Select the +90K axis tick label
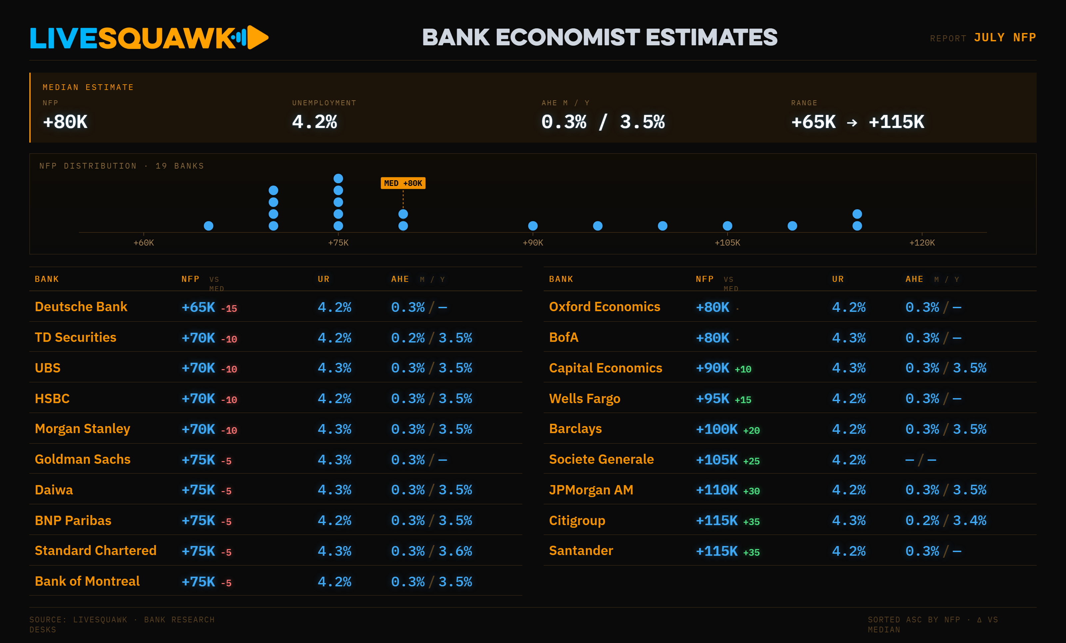 [x=533, y=243]
